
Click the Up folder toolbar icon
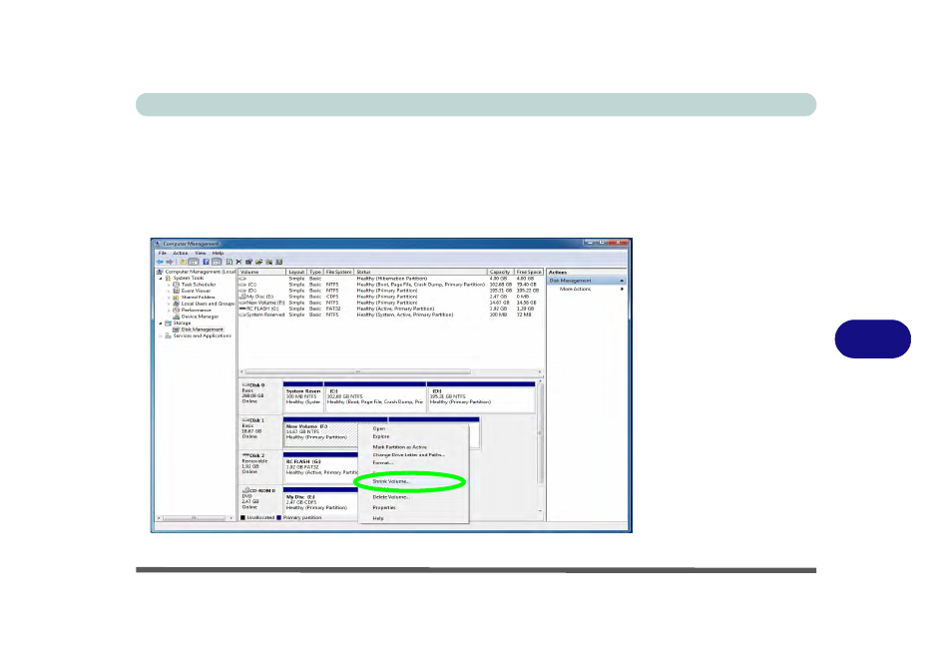(x=183, y=262)
